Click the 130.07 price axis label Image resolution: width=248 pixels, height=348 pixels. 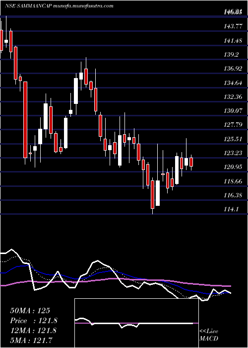coord(232,111)
